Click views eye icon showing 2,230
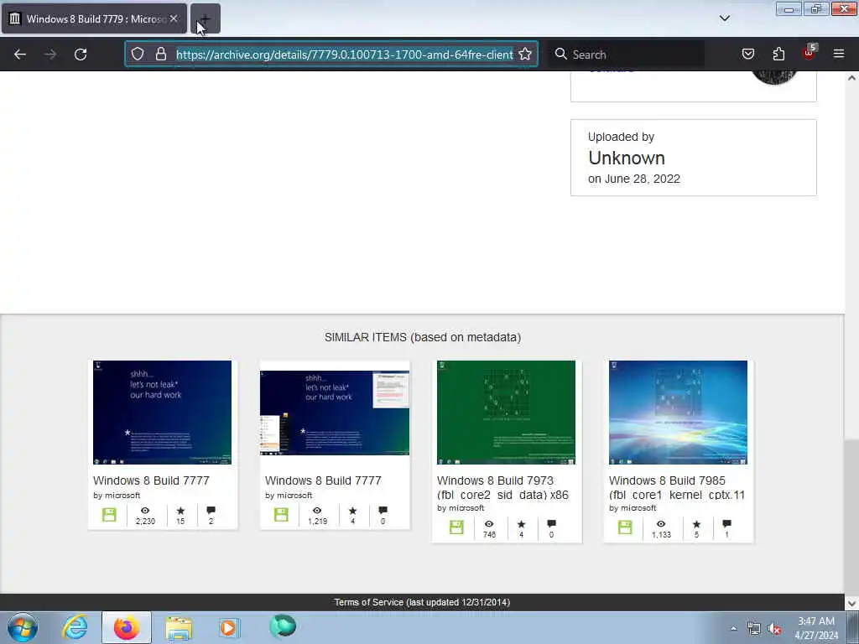Viewport: 859px width, 644px height. point(145,511)
